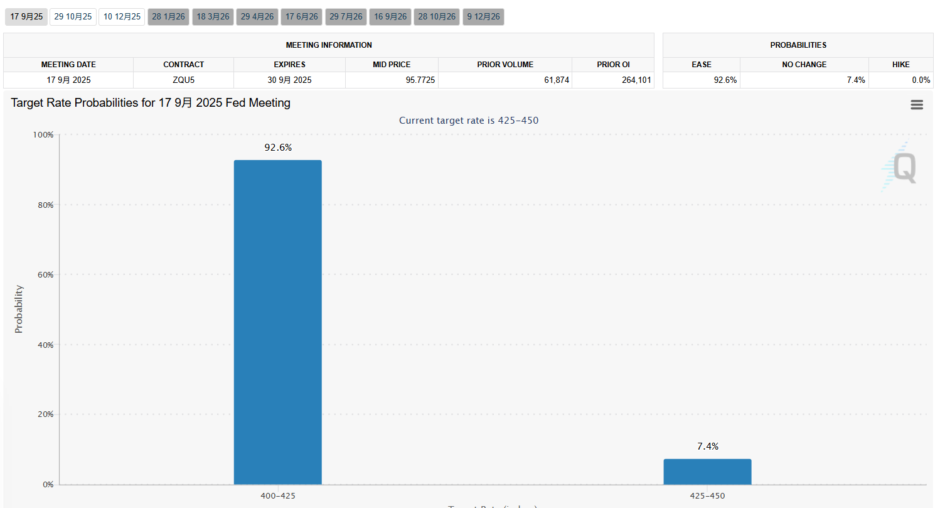This screenshot has width=940, height=508.
Task: Select the 17 6月26 meeting tab
Action: click(x=301, y=17)
